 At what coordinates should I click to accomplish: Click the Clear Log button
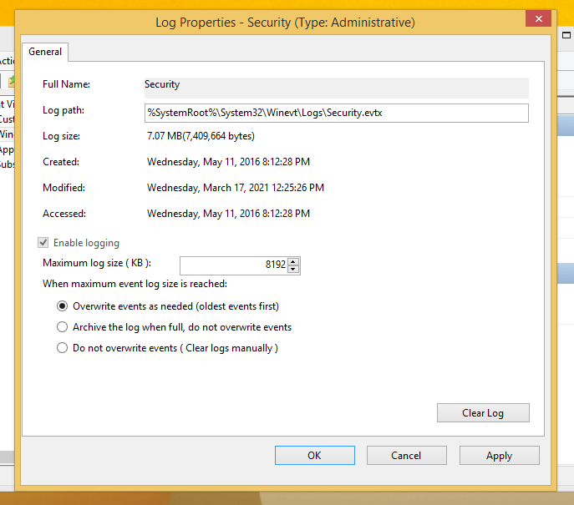(483, 413)
